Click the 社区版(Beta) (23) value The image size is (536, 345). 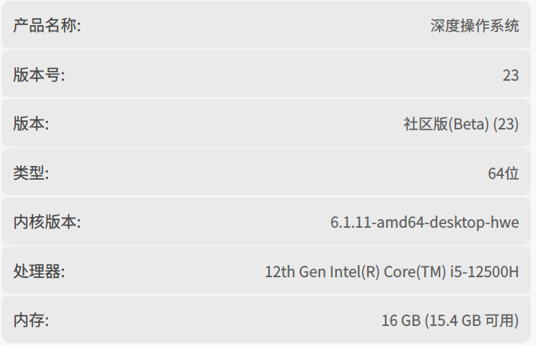pos(461,123)
